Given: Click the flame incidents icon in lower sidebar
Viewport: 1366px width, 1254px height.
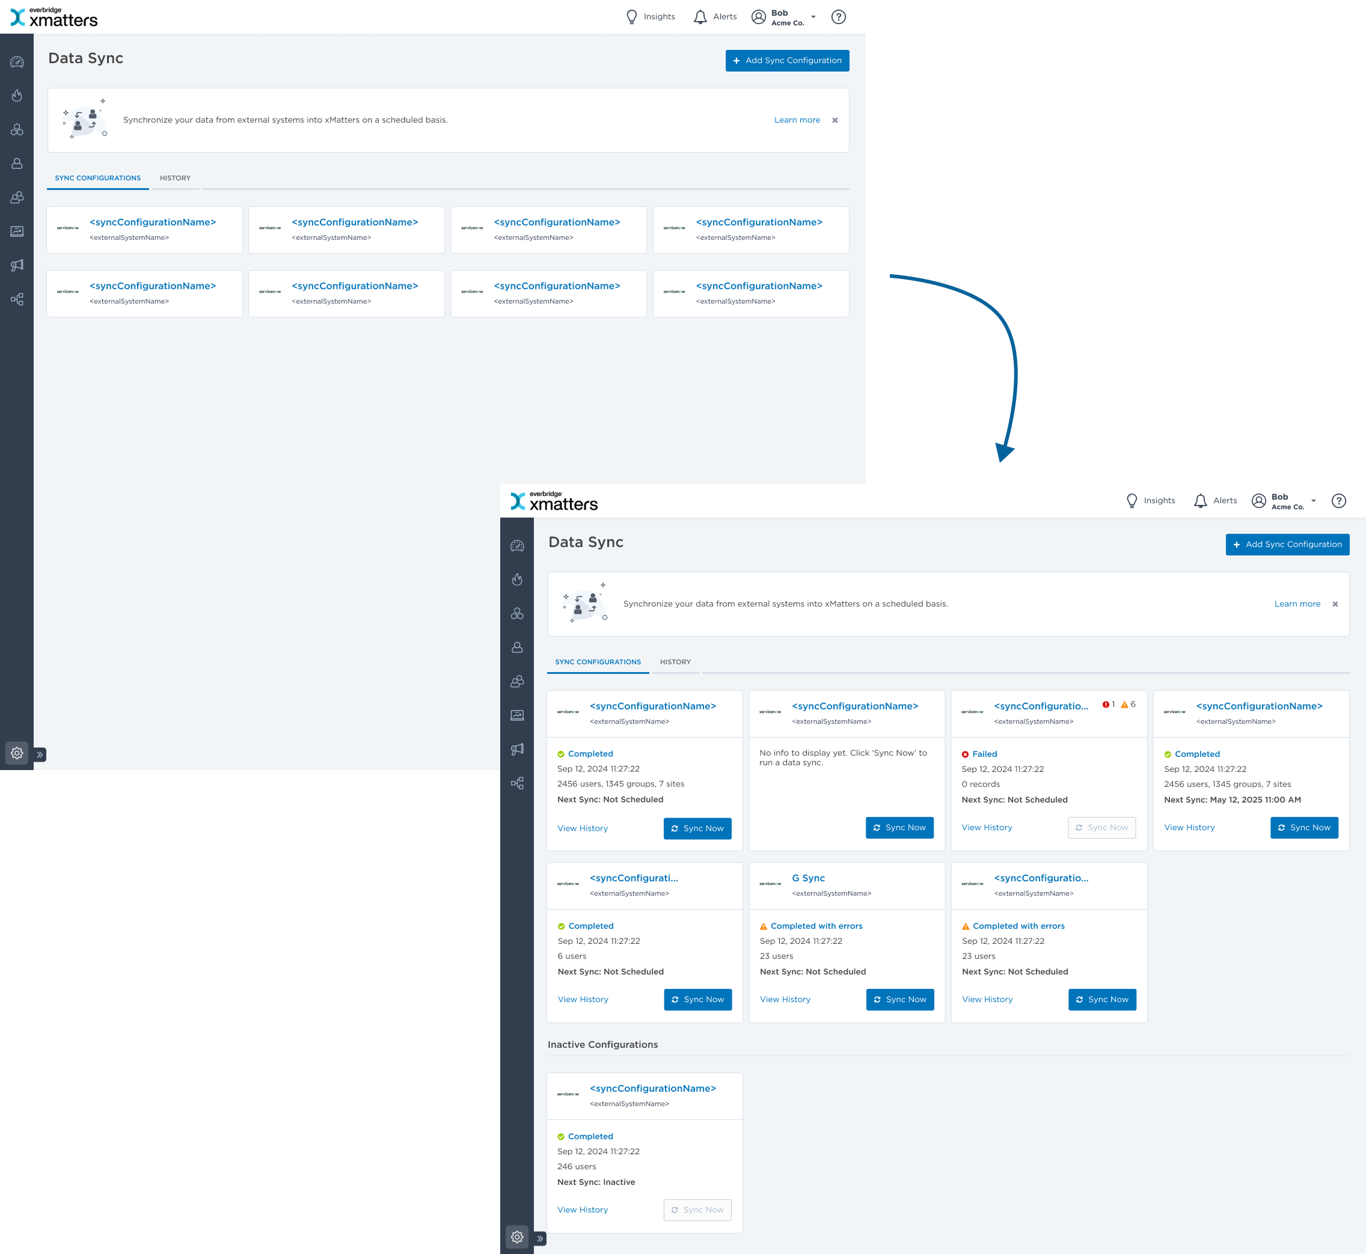Looking at the screenshot, I should pyautogui.click(x=517, y=580).
